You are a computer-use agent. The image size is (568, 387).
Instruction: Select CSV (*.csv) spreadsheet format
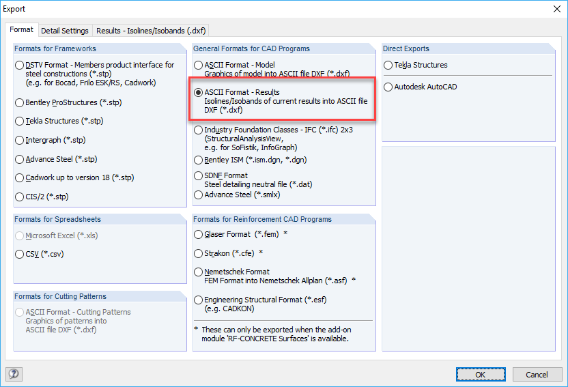point(20,254)
